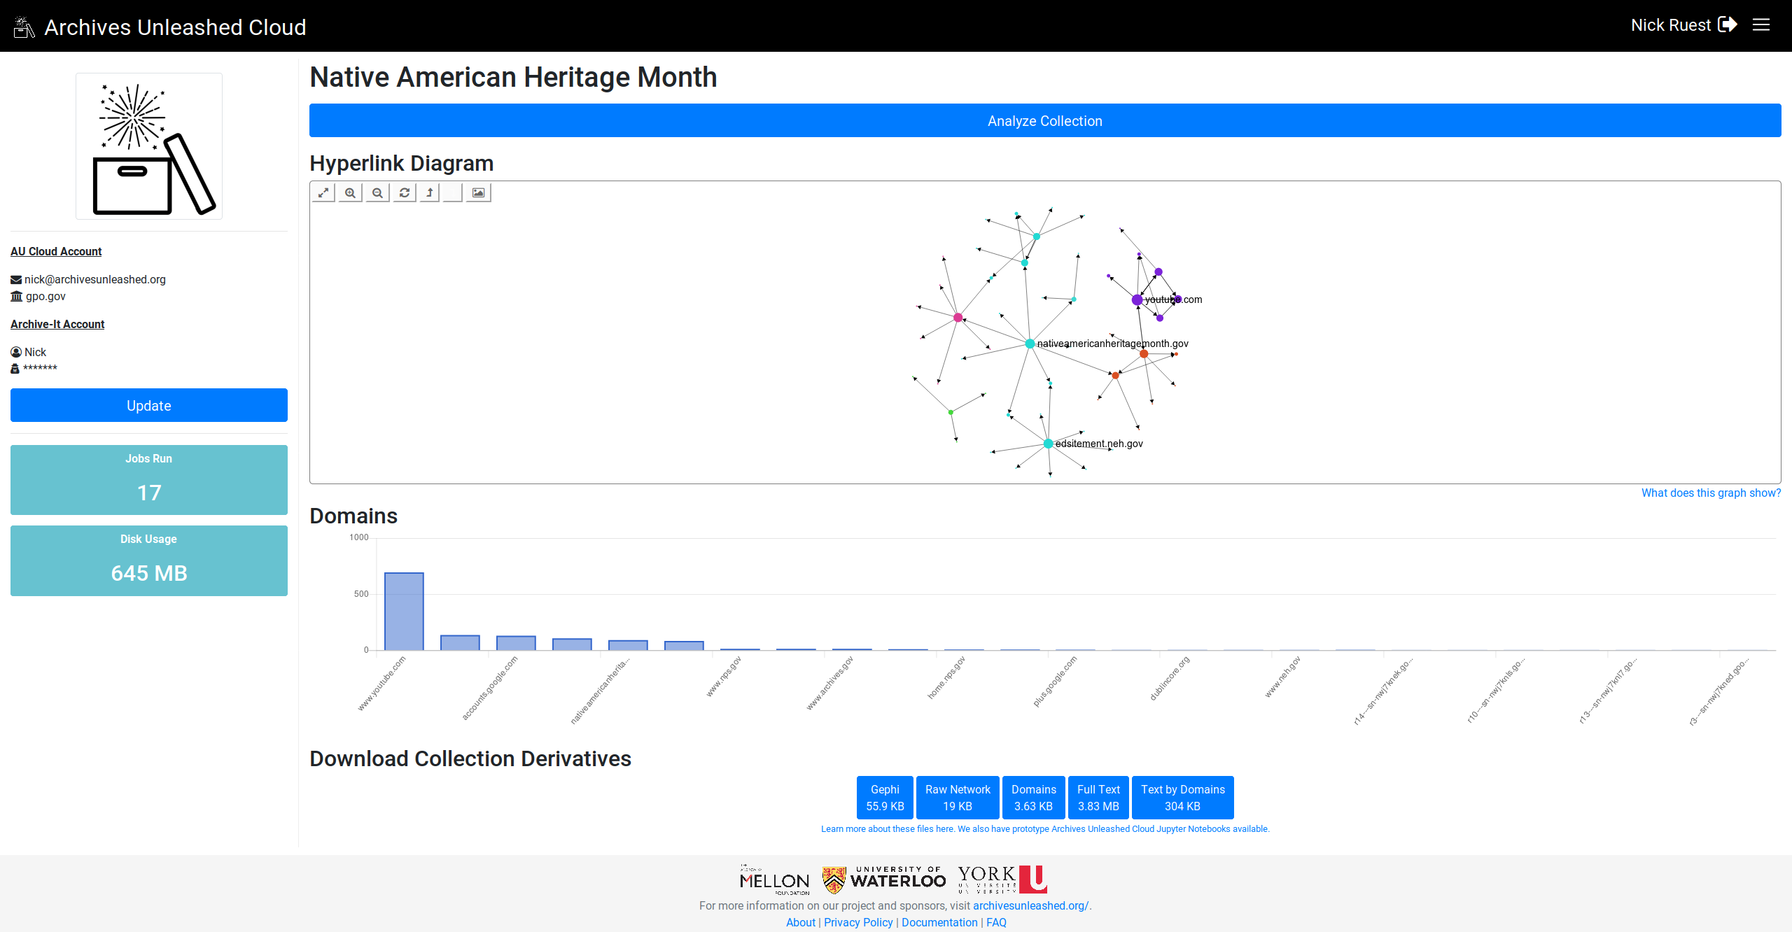
Task: Click the fullscreen expand icon in graph toolbar
Action: pyautogui.click(x=323, y=192)
